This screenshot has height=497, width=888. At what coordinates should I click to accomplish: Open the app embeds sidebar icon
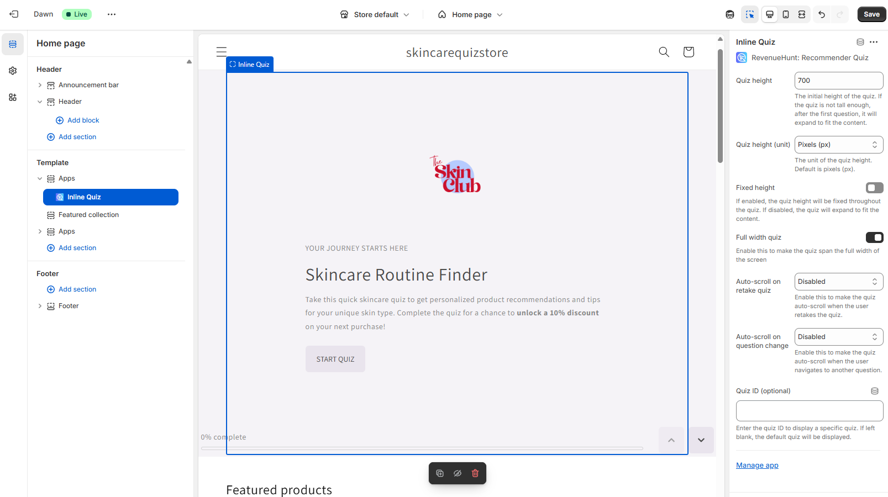coord(13,97)
